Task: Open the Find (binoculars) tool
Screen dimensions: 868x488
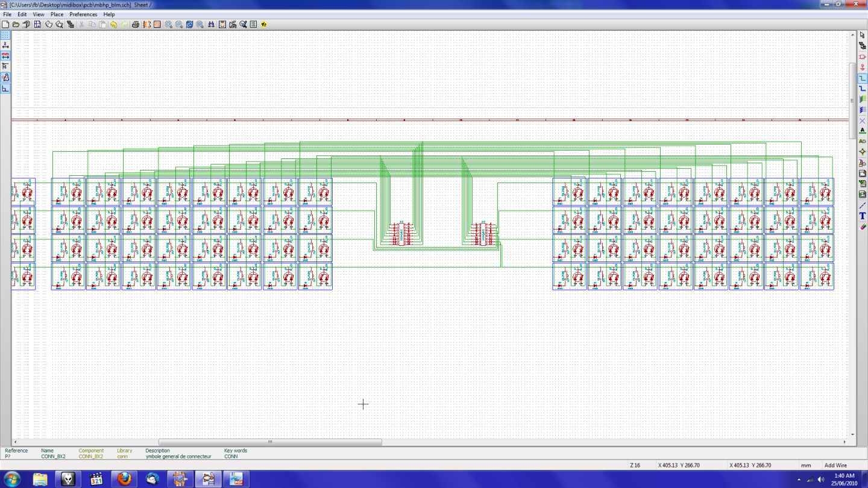Action: pos(211,25)
